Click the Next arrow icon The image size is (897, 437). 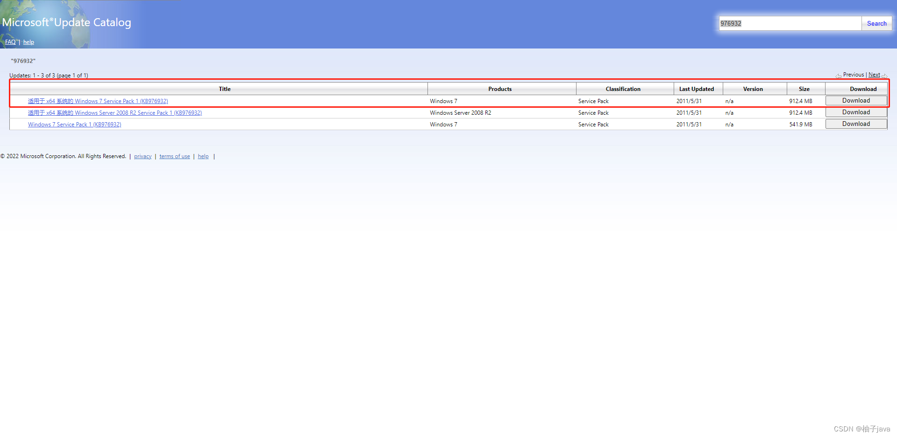tap(884, 76)
